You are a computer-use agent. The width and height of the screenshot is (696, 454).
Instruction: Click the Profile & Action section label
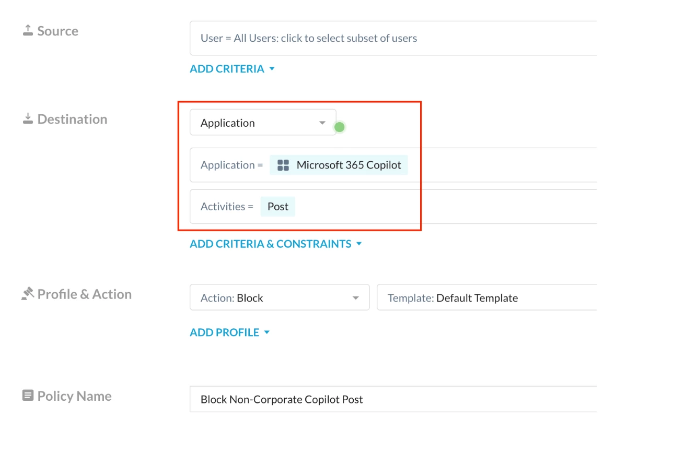[85, 294]
